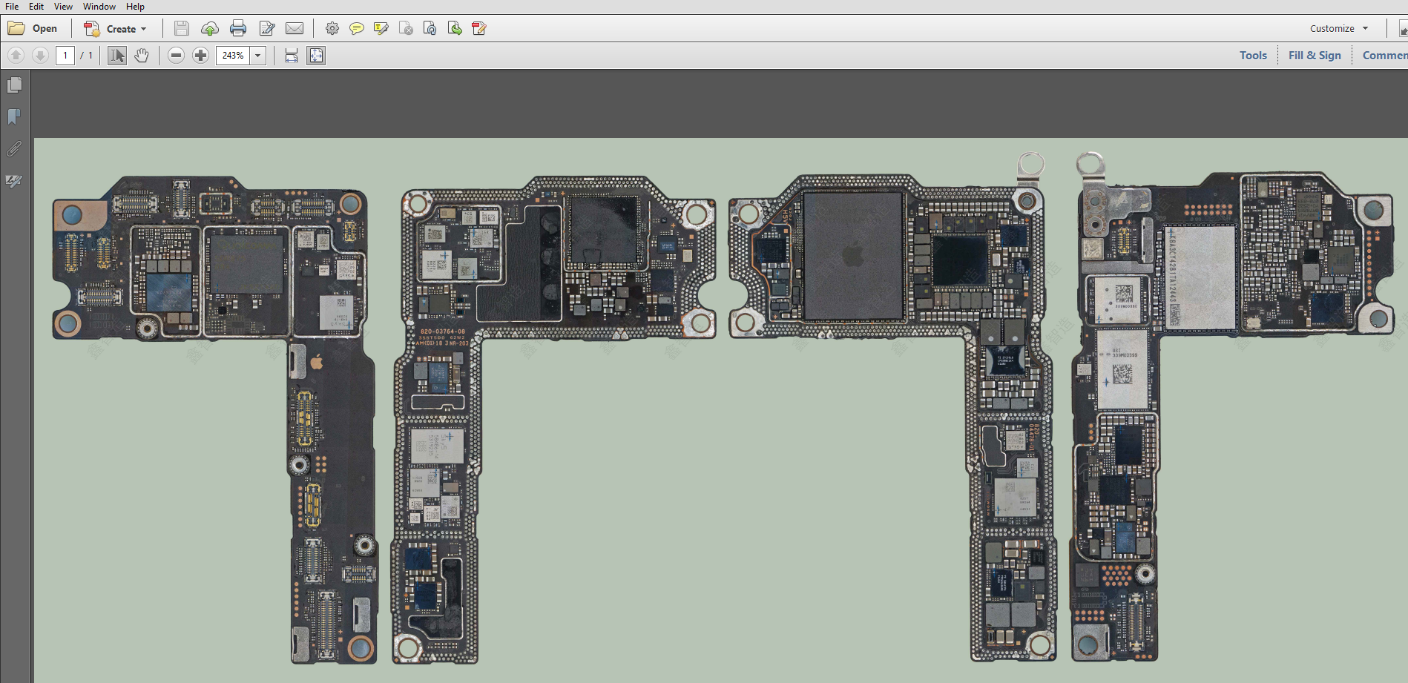Open the page thumbnails panel
The width and height of the screenshot is (1408, 683).
coord(14,85)
